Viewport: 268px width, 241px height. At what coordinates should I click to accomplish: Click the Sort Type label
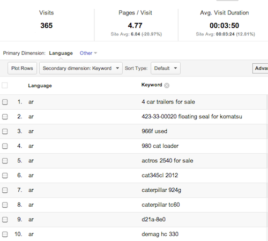coord(136,68)
